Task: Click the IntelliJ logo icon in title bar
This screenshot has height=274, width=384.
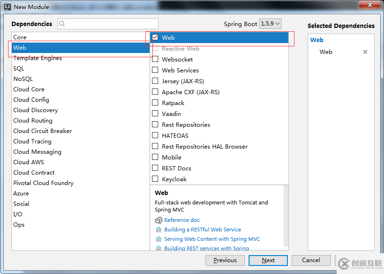Action: point(7,7)
